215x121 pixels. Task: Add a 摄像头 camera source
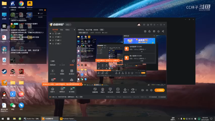pos(103,90)
